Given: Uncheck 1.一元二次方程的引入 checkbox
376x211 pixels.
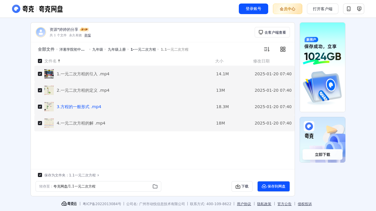Looking at the screenshot, I should tap(40, 74).
